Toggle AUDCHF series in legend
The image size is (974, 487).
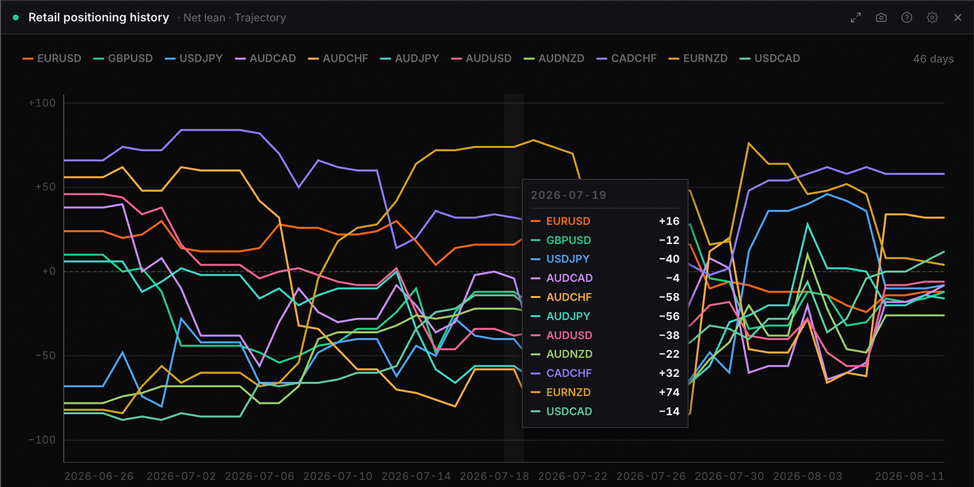click(338, 58)
